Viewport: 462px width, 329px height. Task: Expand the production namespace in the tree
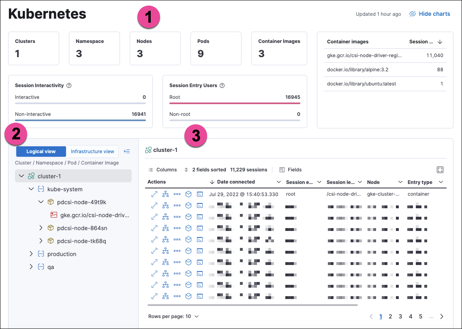[x=31, y=254]
